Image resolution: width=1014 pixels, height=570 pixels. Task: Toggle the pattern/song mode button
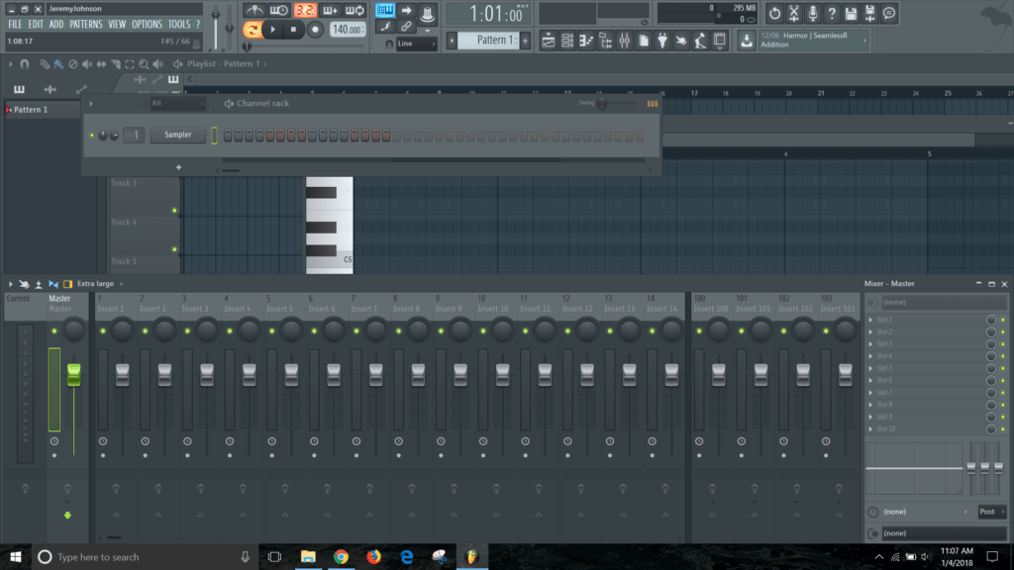(253, 29)
